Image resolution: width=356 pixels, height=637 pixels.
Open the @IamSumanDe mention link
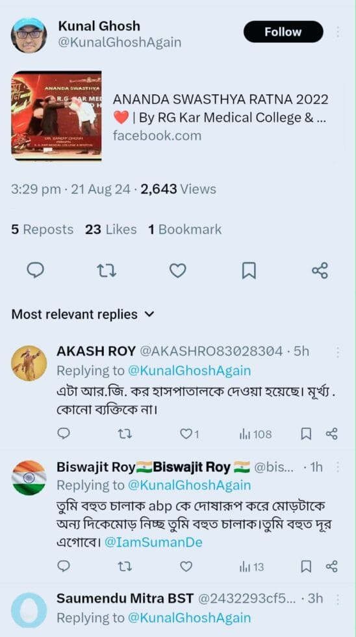click(x=153, y=542)
